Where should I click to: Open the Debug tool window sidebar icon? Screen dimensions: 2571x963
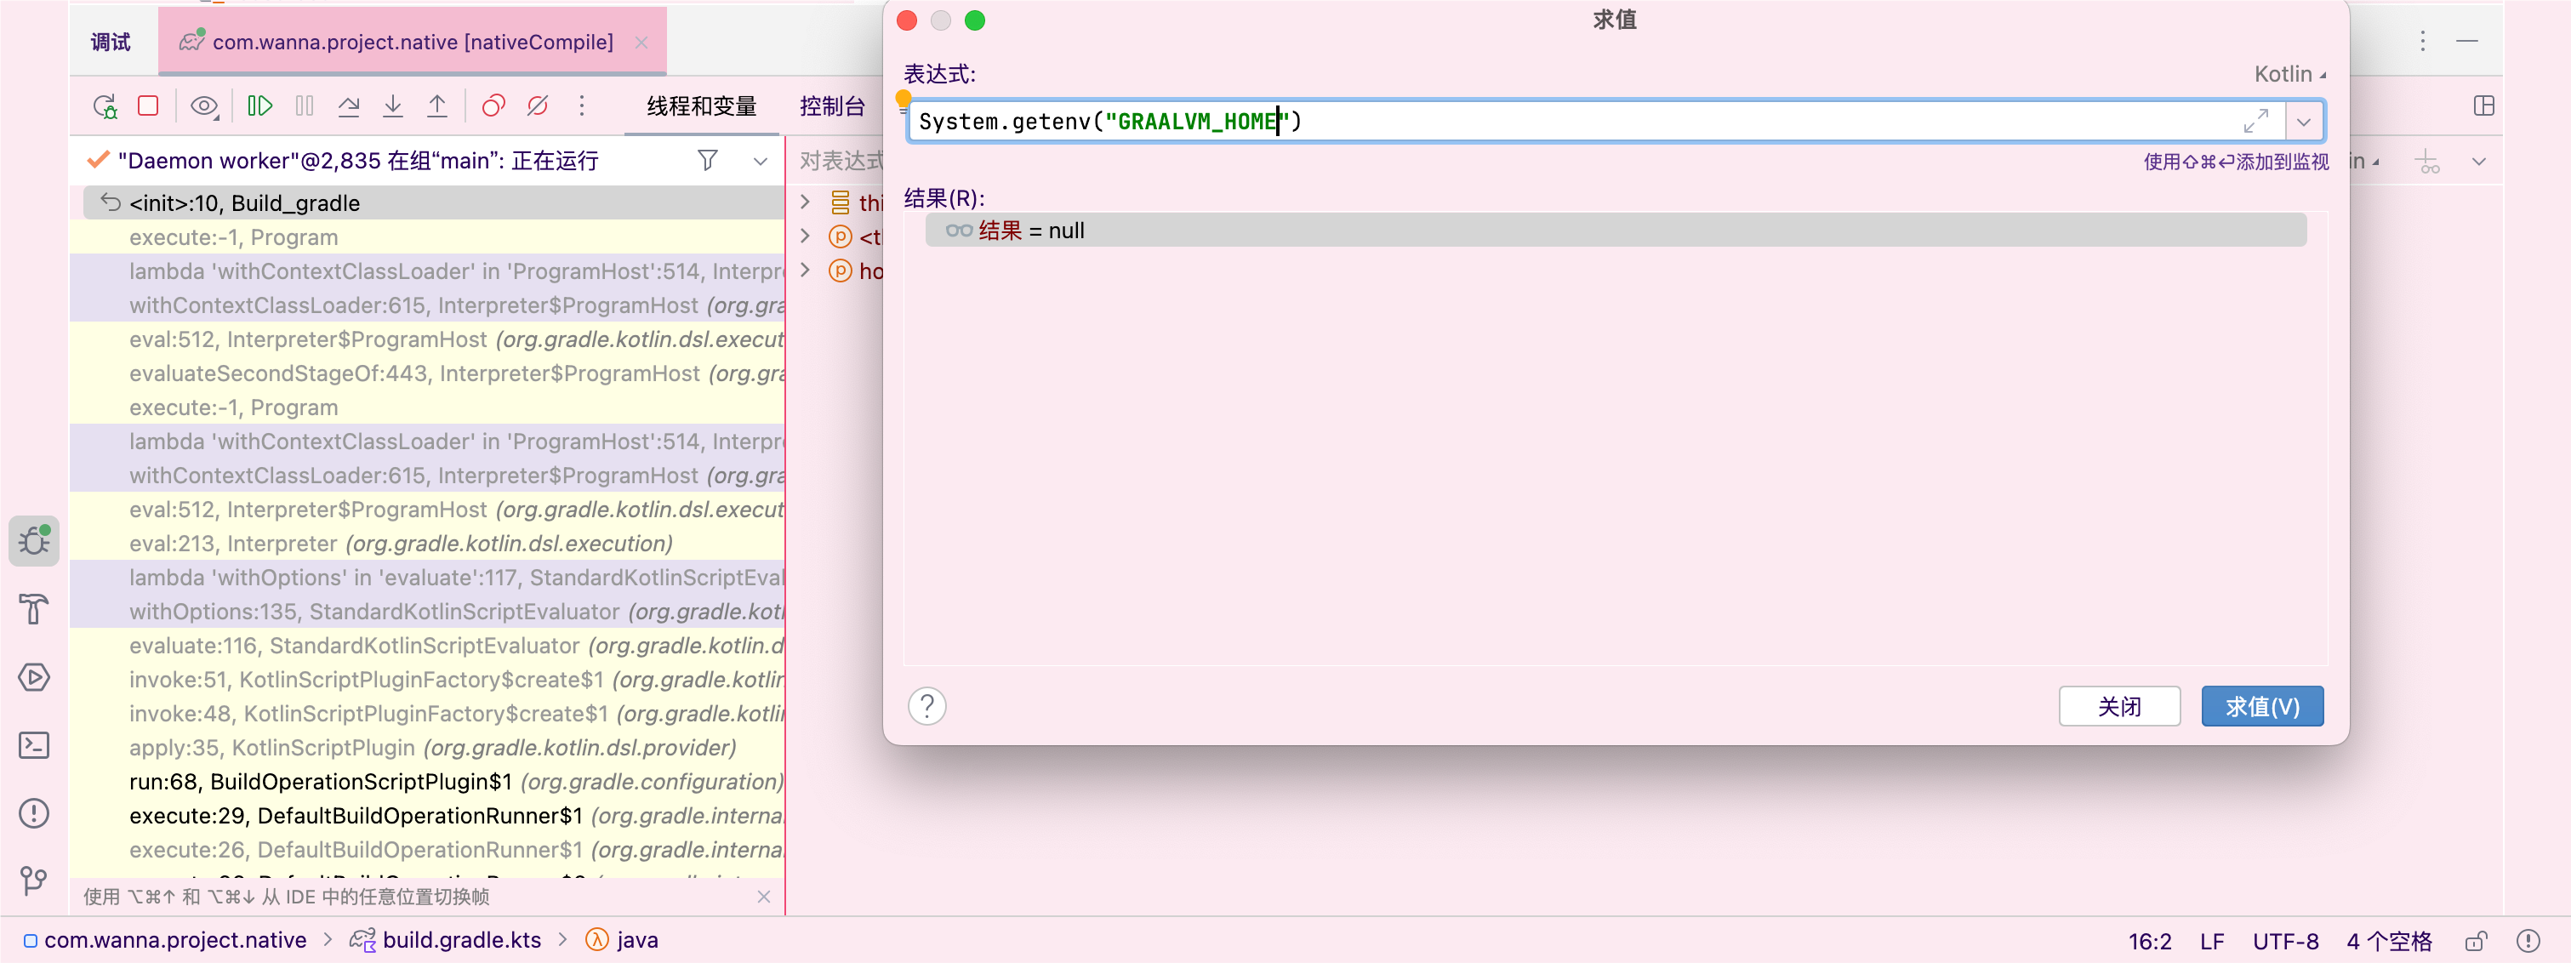[34, 541]
